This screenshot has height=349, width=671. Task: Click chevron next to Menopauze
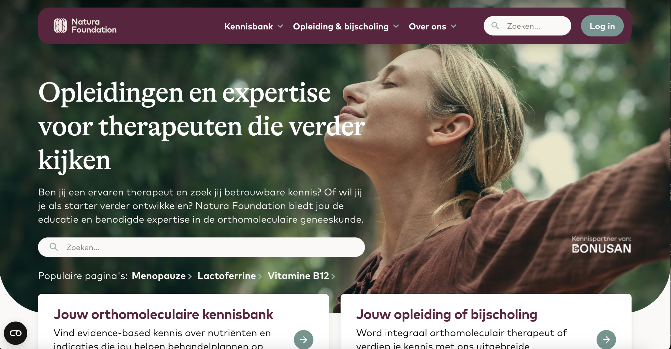[190, 276]
